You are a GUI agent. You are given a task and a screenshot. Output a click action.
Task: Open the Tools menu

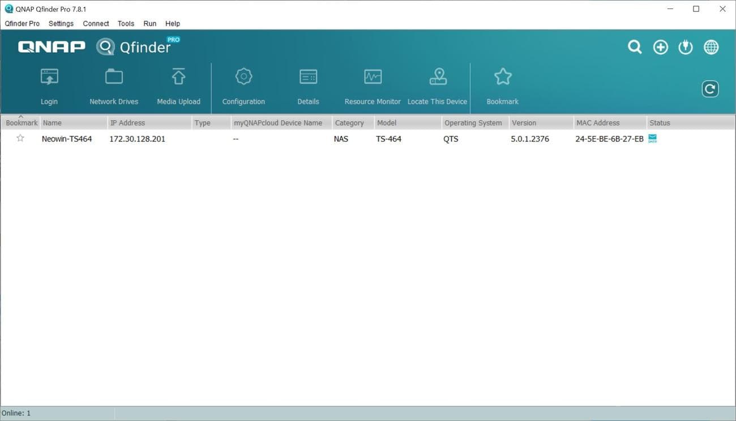pyautogui.click(x=125, y=23)
